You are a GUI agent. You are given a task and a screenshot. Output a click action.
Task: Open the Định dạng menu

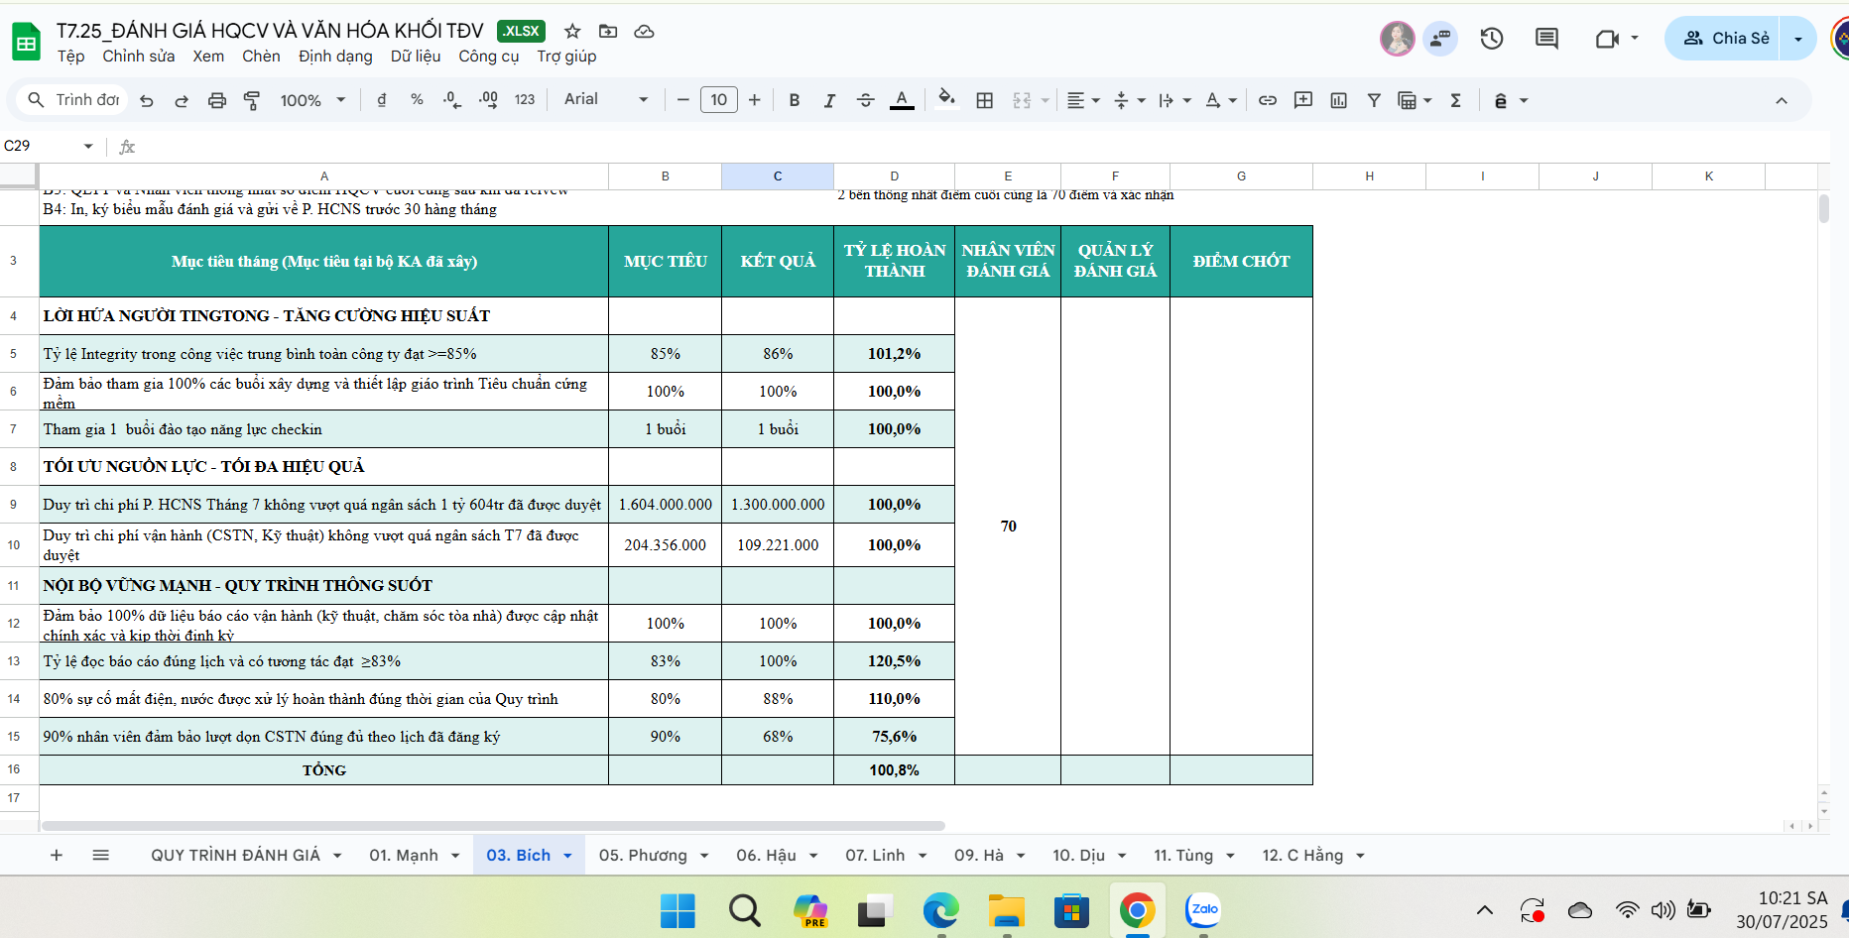pyautogui.click(x=335, y=57)
